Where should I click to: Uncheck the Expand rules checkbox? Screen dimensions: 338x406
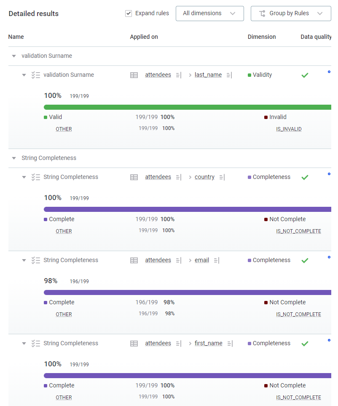point(129,14)
